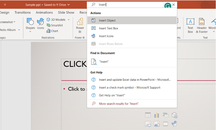Insert a Chart from the ribbon

[x=52, y=31]
